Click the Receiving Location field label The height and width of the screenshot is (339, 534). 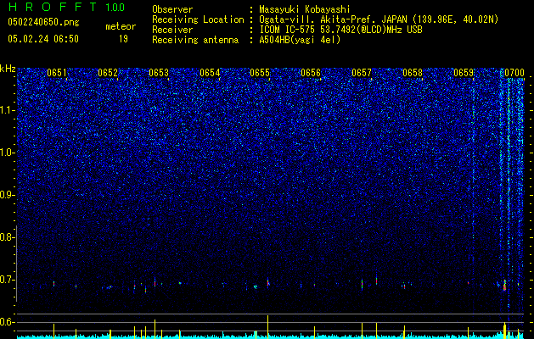(x=198, y=19)
